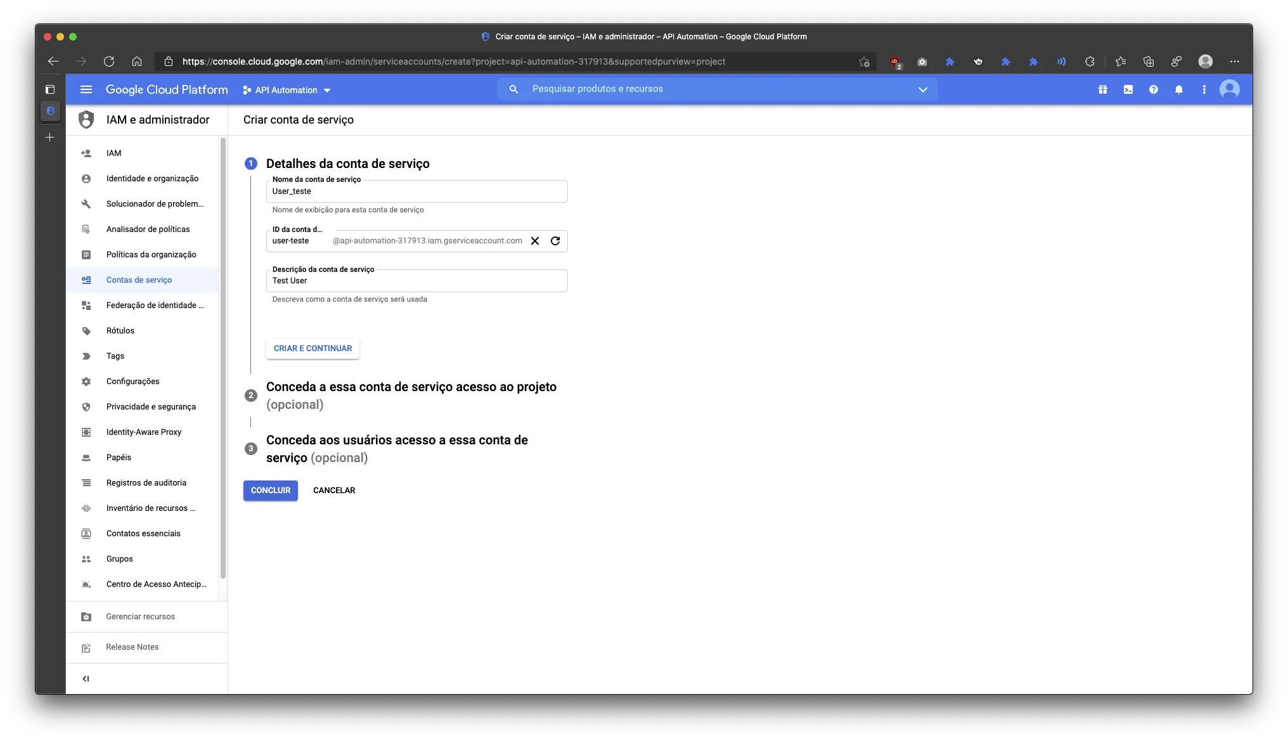
Task: Reload the page with browser refresh icon
Action: tap(109, 61)
